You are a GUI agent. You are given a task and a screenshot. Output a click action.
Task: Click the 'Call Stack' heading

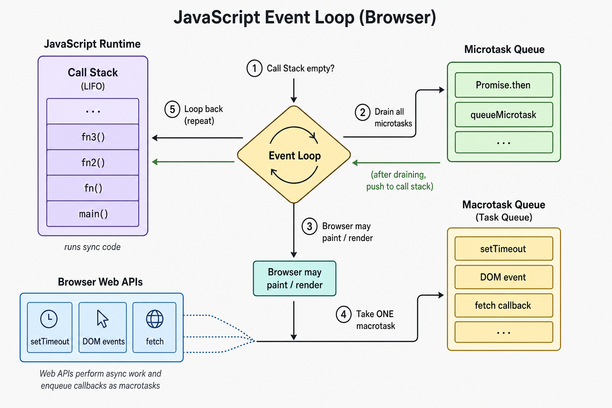[x=93, y=73]
